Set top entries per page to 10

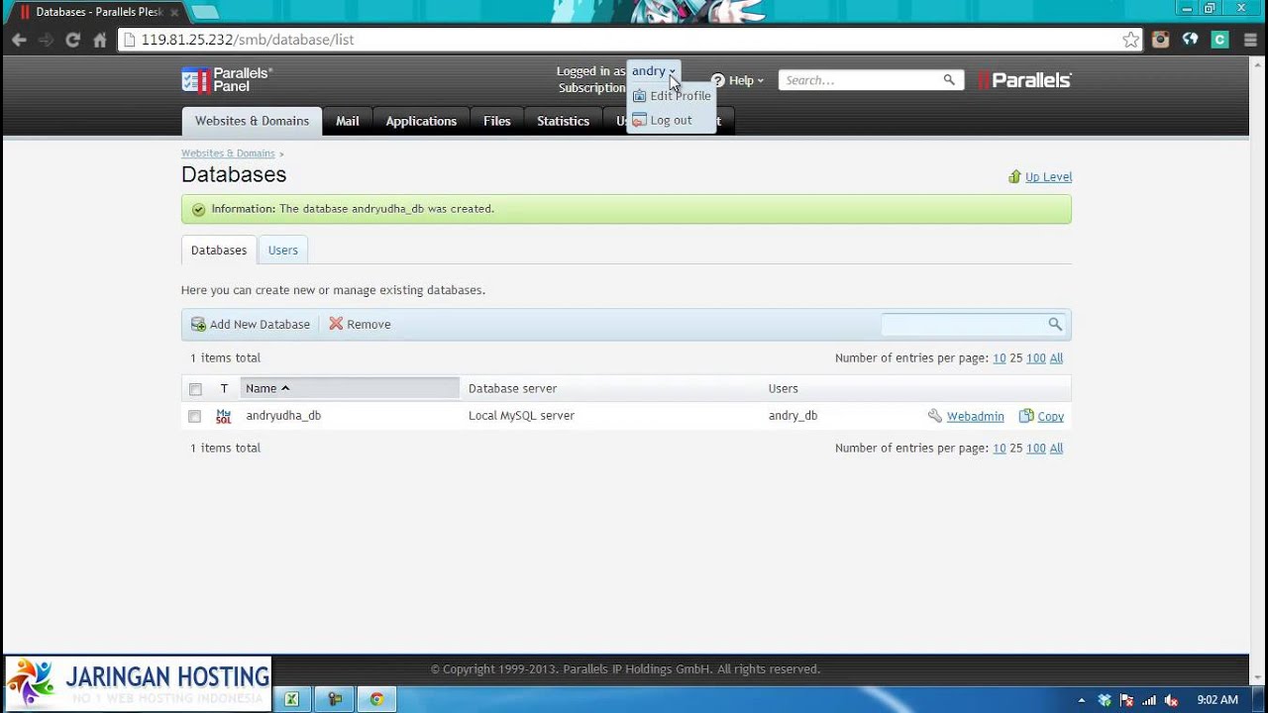tap(1000, 357)
